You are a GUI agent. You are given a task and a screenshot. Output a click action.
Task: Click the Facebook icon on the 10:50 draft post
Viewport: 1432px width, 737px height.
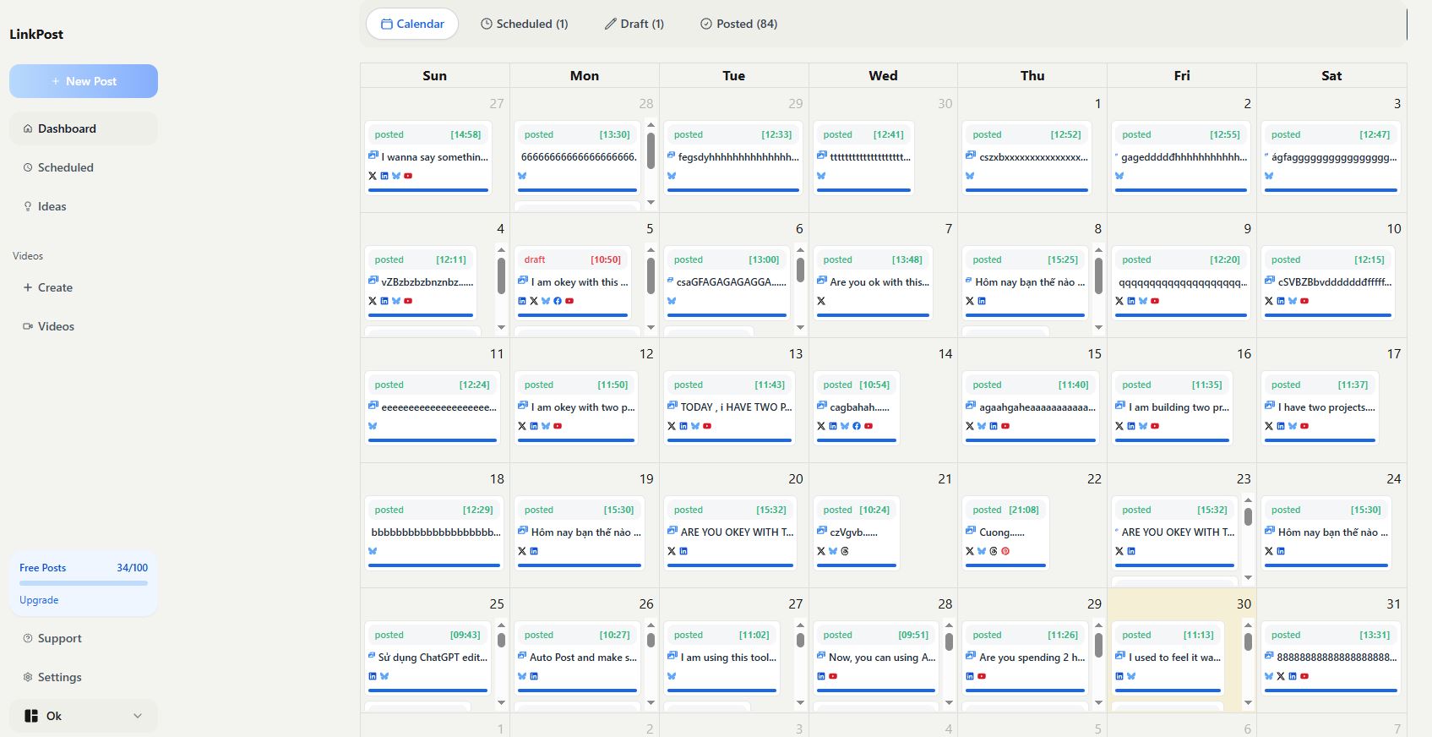558,301
